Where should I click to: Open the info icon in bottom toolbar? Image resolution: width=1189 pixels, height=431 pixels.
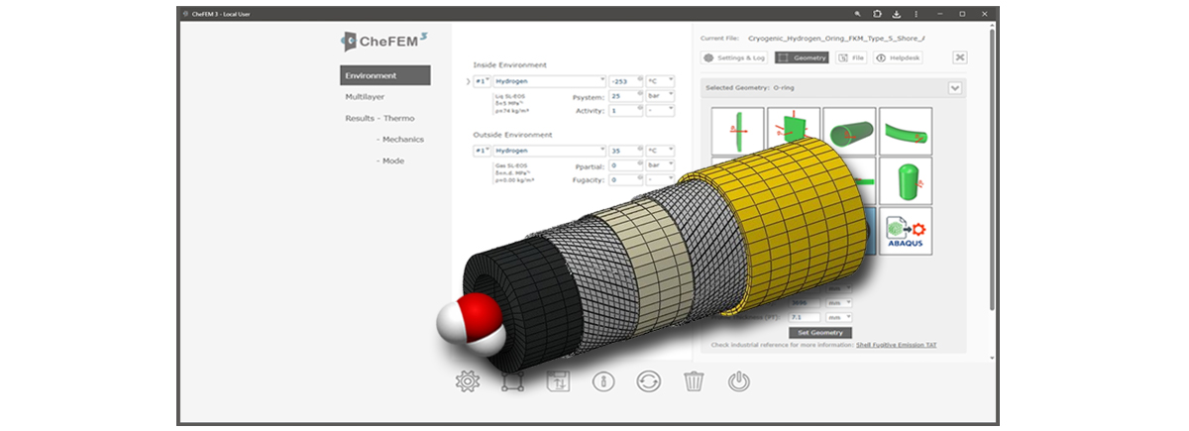pyautogui.click(x=603, y=380)
